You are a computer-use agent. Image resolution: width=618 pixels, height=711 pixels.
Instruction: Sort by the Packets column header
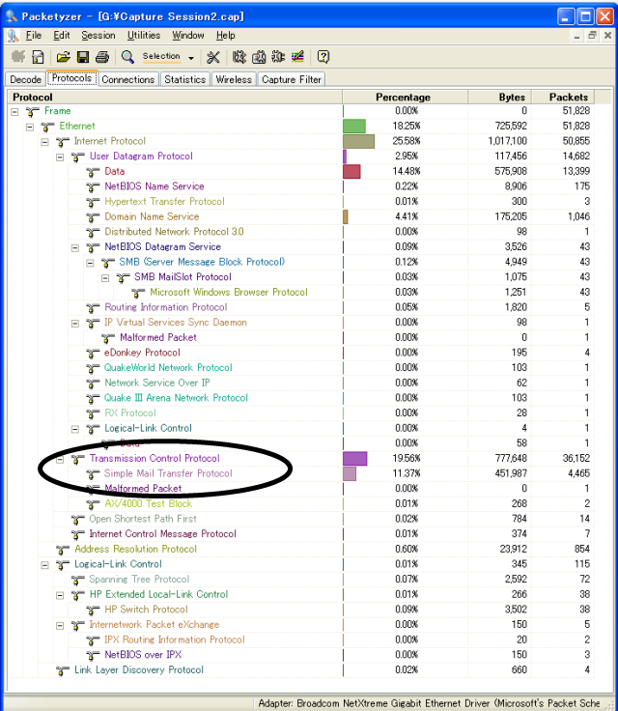[x=563, y=97]
